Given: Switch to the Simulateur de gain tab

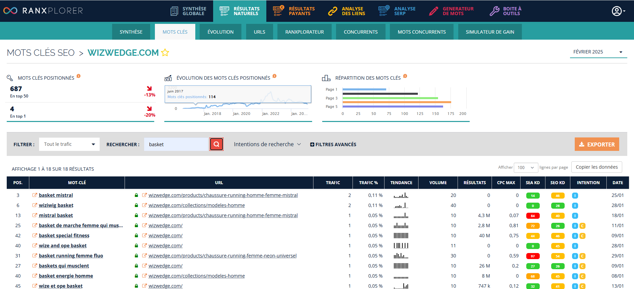Looking at the screenshot, I should coord(490,32).
